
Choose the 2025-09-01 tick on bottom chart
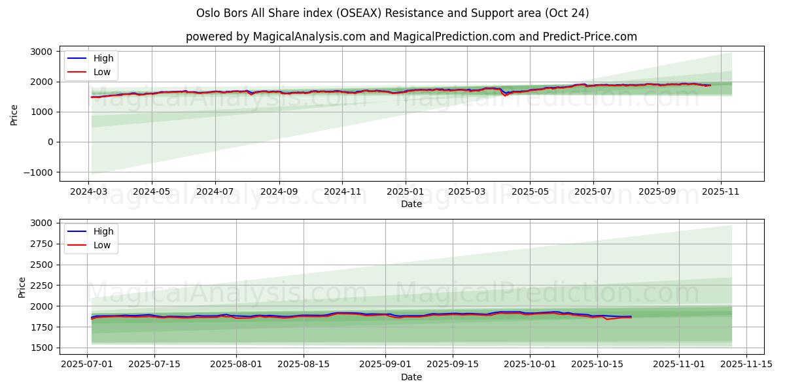385,365
